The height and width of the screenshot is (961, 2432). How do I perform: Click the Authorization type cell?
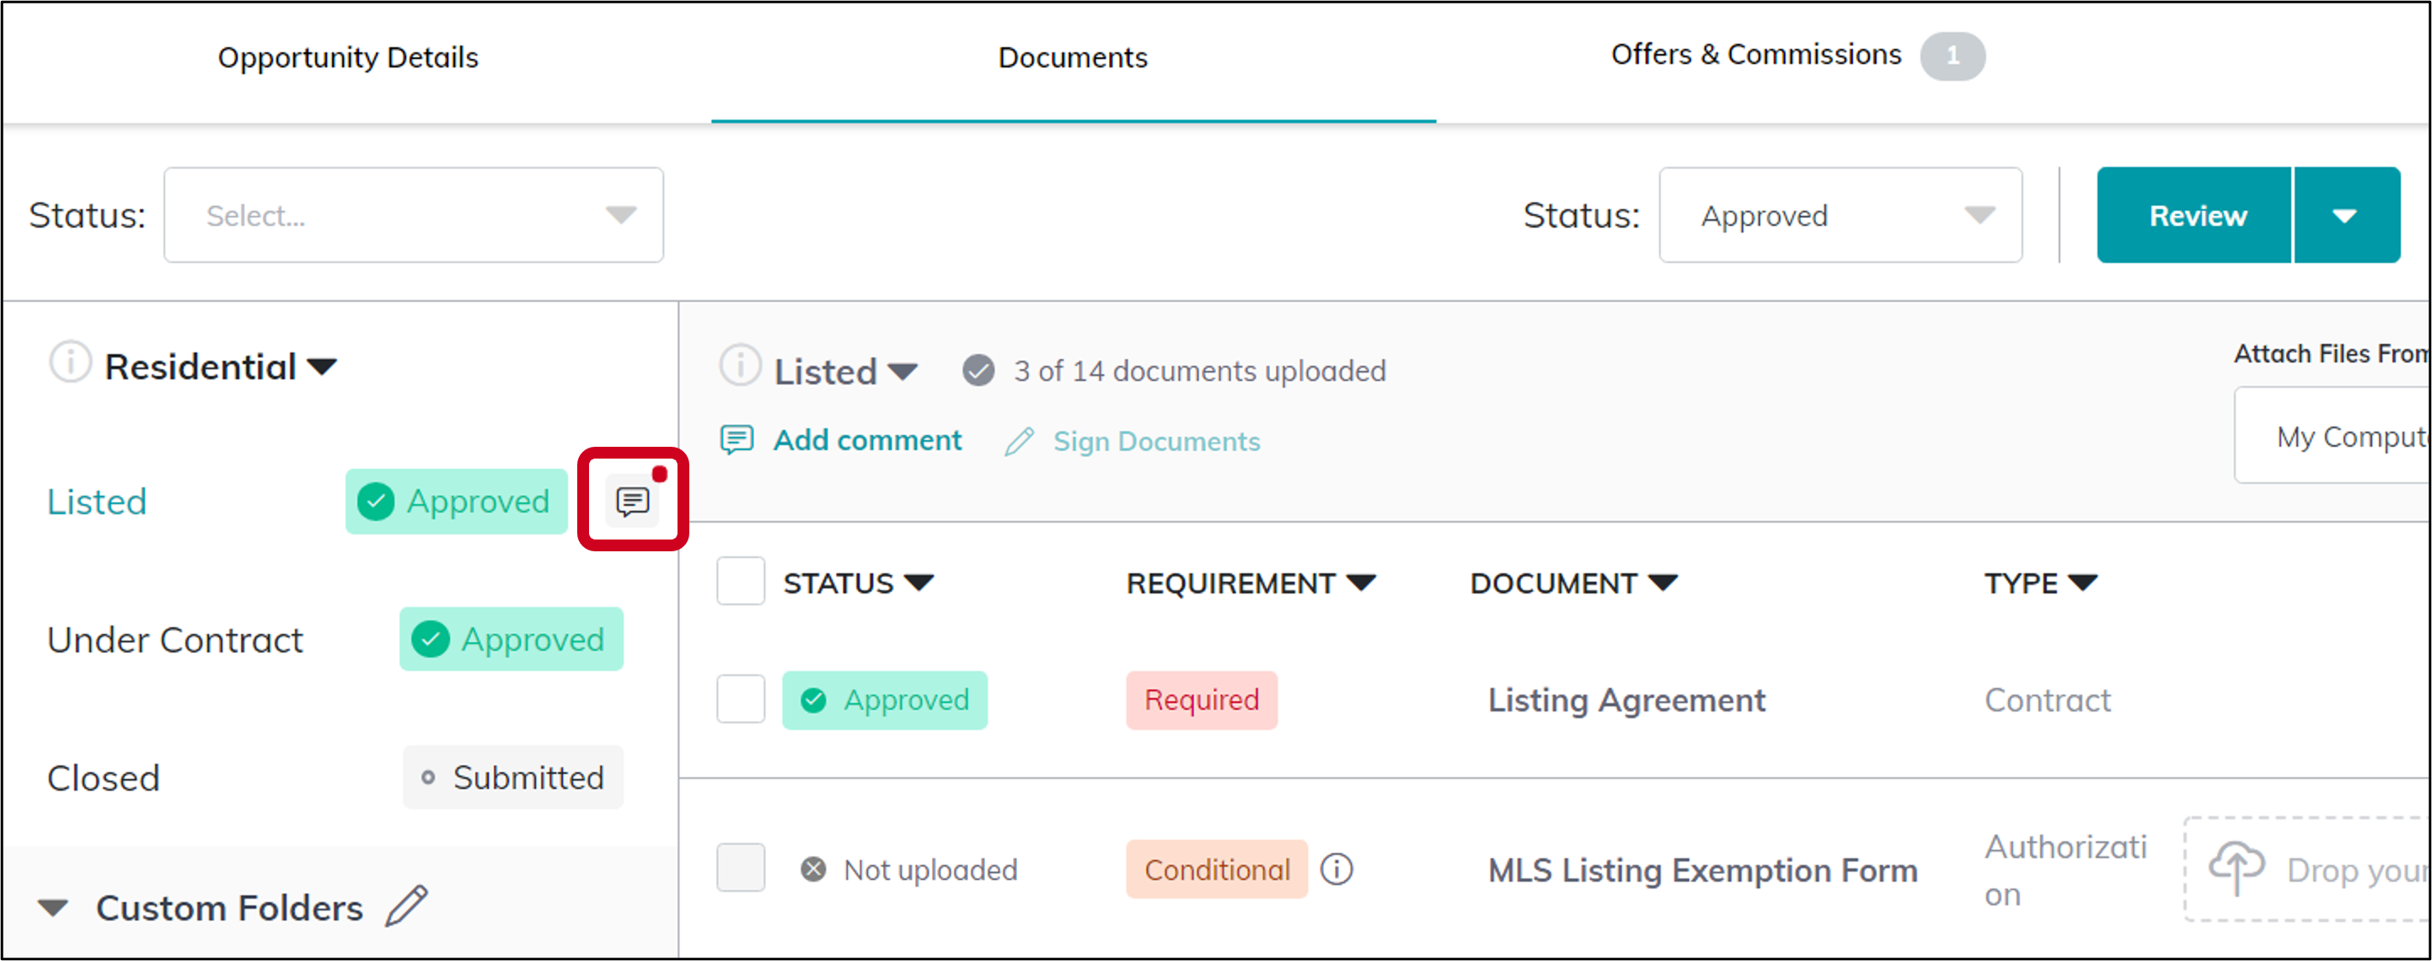tap(2065, 869)
